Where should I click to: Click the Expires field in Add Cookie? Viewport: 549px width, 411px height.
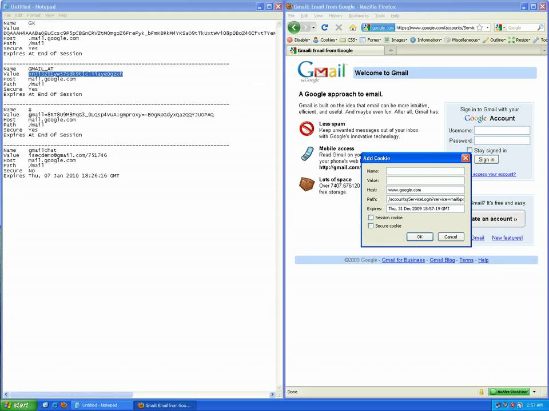click(425, 209)
